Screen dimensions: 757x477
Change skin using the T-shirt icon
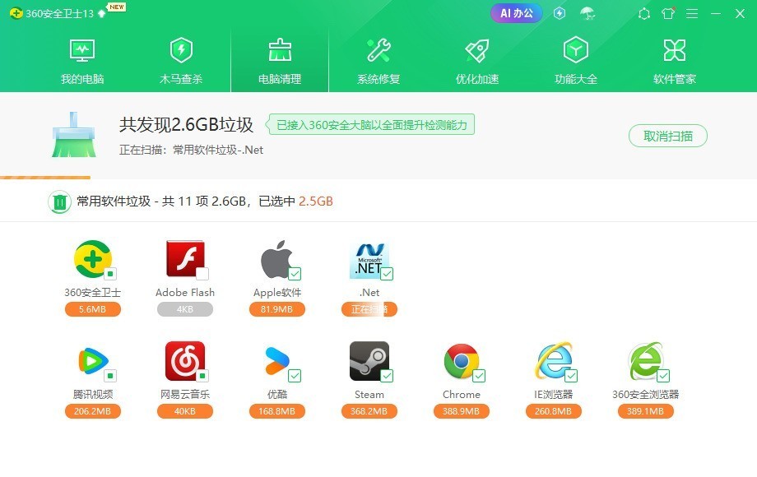pos(667,13)
